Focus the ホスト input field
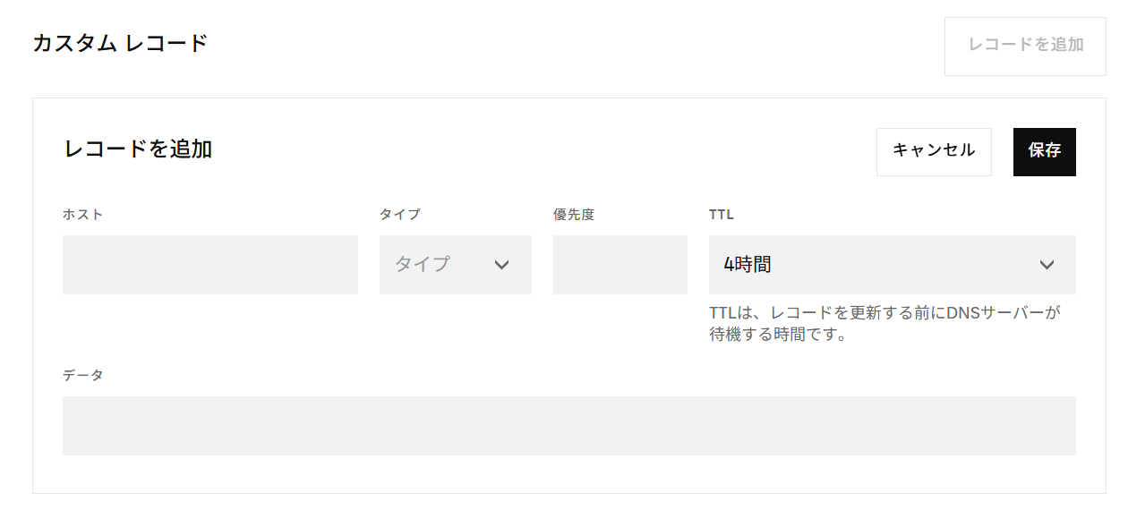 tap(210, 265)
